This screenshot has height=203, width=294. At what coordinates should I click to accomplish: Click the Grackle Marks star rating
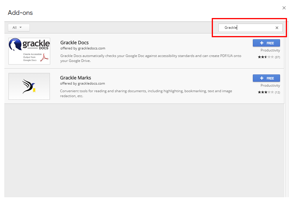point(266,92)
